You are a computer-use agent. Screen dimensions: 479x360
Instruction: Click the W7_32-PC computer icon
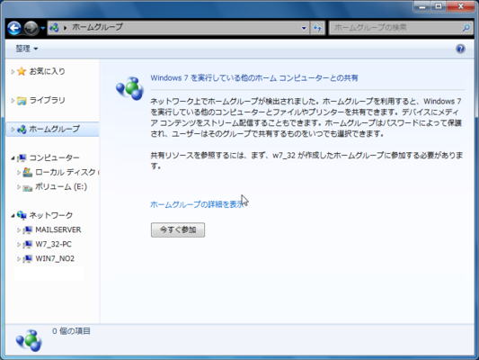(x=28, y=244)
